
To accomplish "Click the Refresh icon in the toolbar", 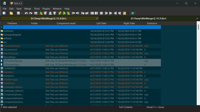I will 133,13.
